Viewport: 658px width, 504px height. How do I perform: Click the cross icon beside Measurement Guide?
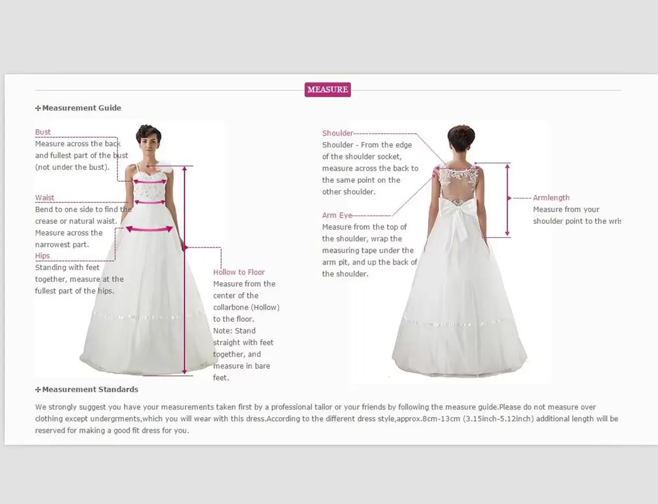point(38,108)
